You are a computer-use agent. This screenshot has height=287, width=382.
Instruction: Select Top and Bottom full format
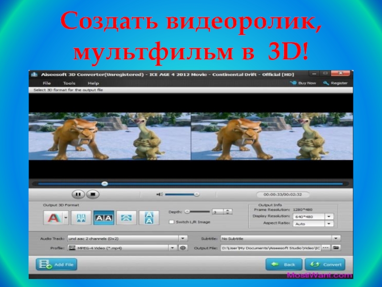(149, 218)
